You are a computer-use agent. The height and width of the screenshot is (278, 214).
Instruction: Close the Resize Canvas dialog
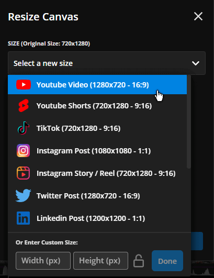(x=198, y=16)
